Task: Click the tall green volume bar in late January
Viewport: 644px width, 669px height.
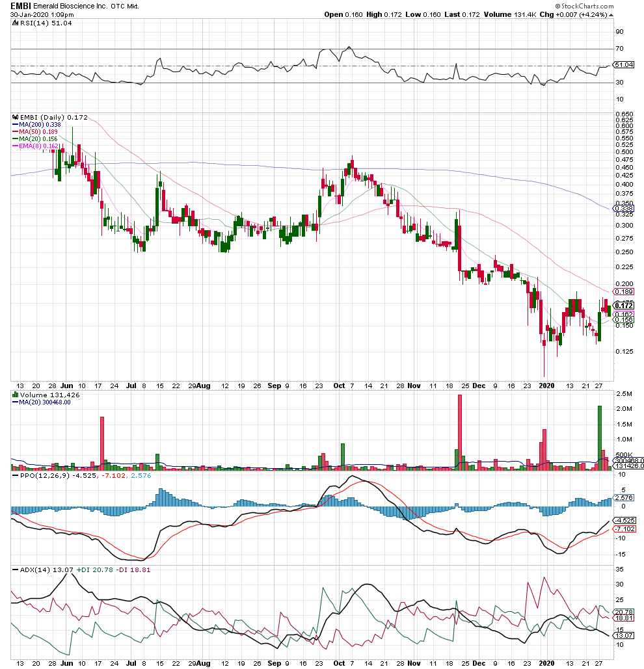Action: (600, 438)
